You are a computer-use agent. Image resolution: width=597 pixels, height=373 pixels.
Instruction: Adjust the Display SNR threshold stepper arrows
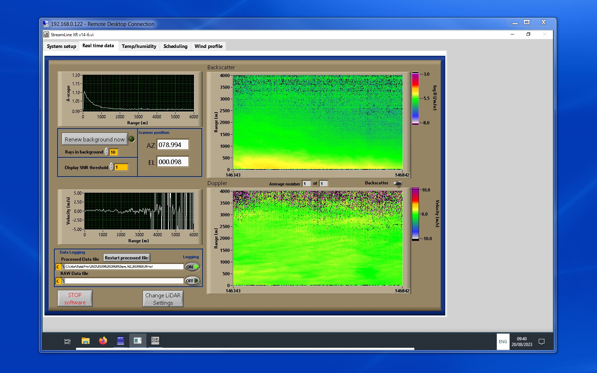[112, 167]
